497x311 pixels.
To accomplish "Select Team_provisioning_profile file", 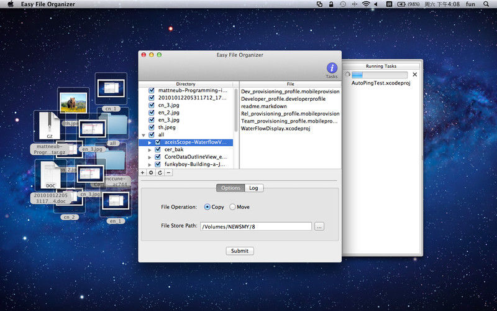I will pos(289,121).
